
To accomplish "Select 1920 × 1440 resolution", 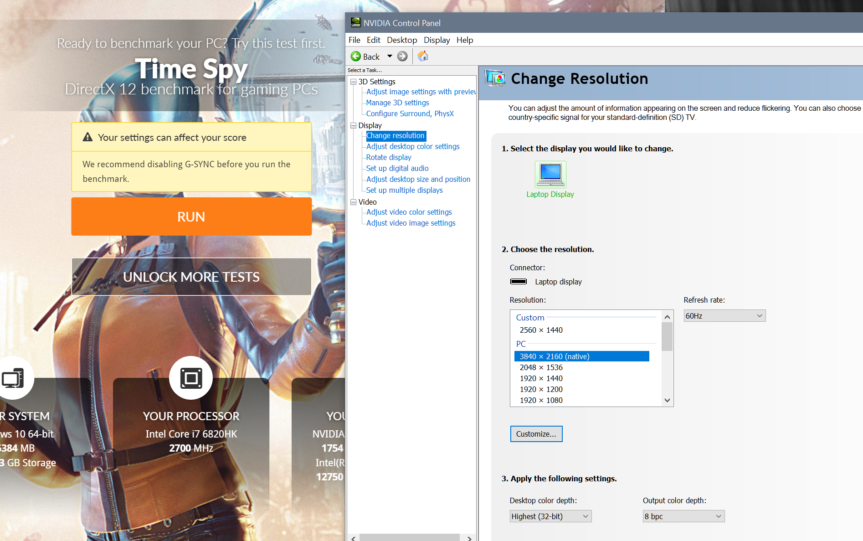I will tap(541, 378).
